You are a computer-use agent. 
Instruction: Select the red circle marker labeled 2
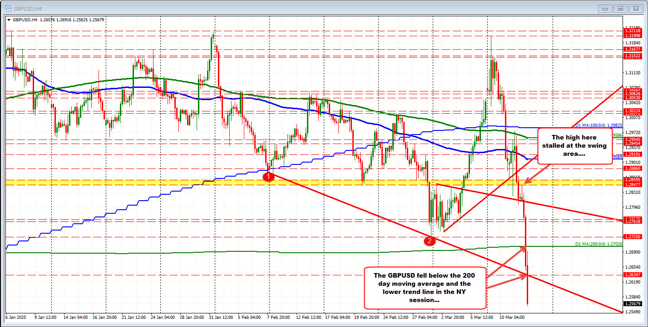pyautogui.click(x=429, y=241)
